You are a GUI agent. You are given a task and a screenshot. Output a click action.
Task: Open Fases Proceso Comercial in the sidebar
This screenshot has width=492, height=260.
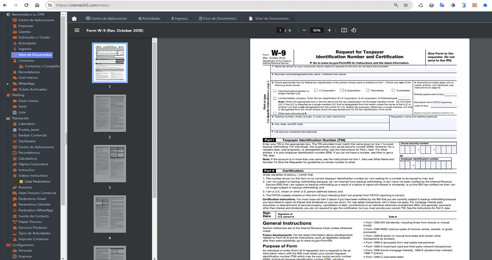pyautogui.click(x=37, y=193)
